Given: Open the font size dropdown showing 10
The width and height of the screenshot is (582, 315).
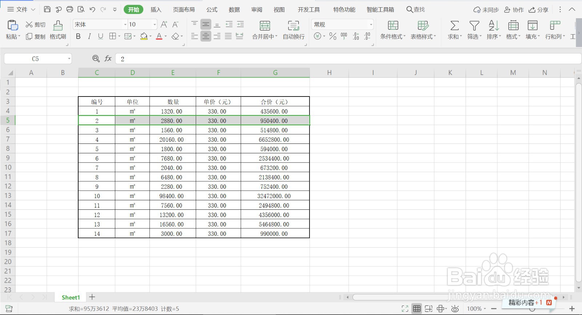Looking at the screenshot, I should pos(155,24).
